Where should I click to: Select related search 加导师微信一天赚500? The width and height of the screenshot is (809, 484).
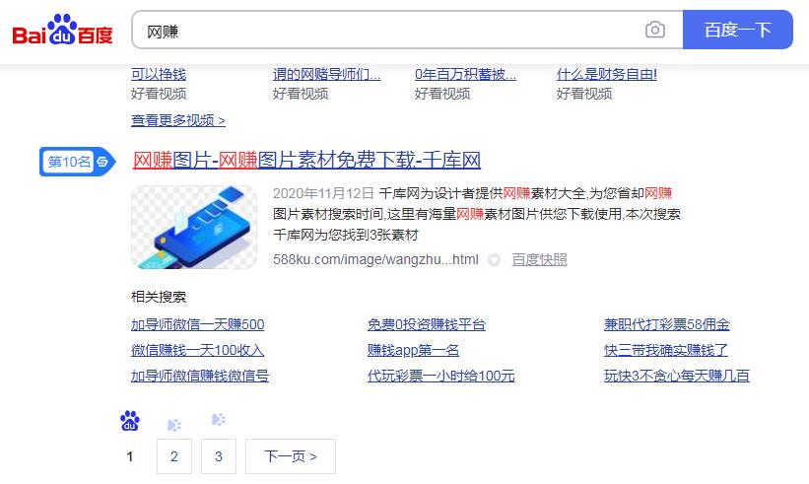click(x=197, y=324)
